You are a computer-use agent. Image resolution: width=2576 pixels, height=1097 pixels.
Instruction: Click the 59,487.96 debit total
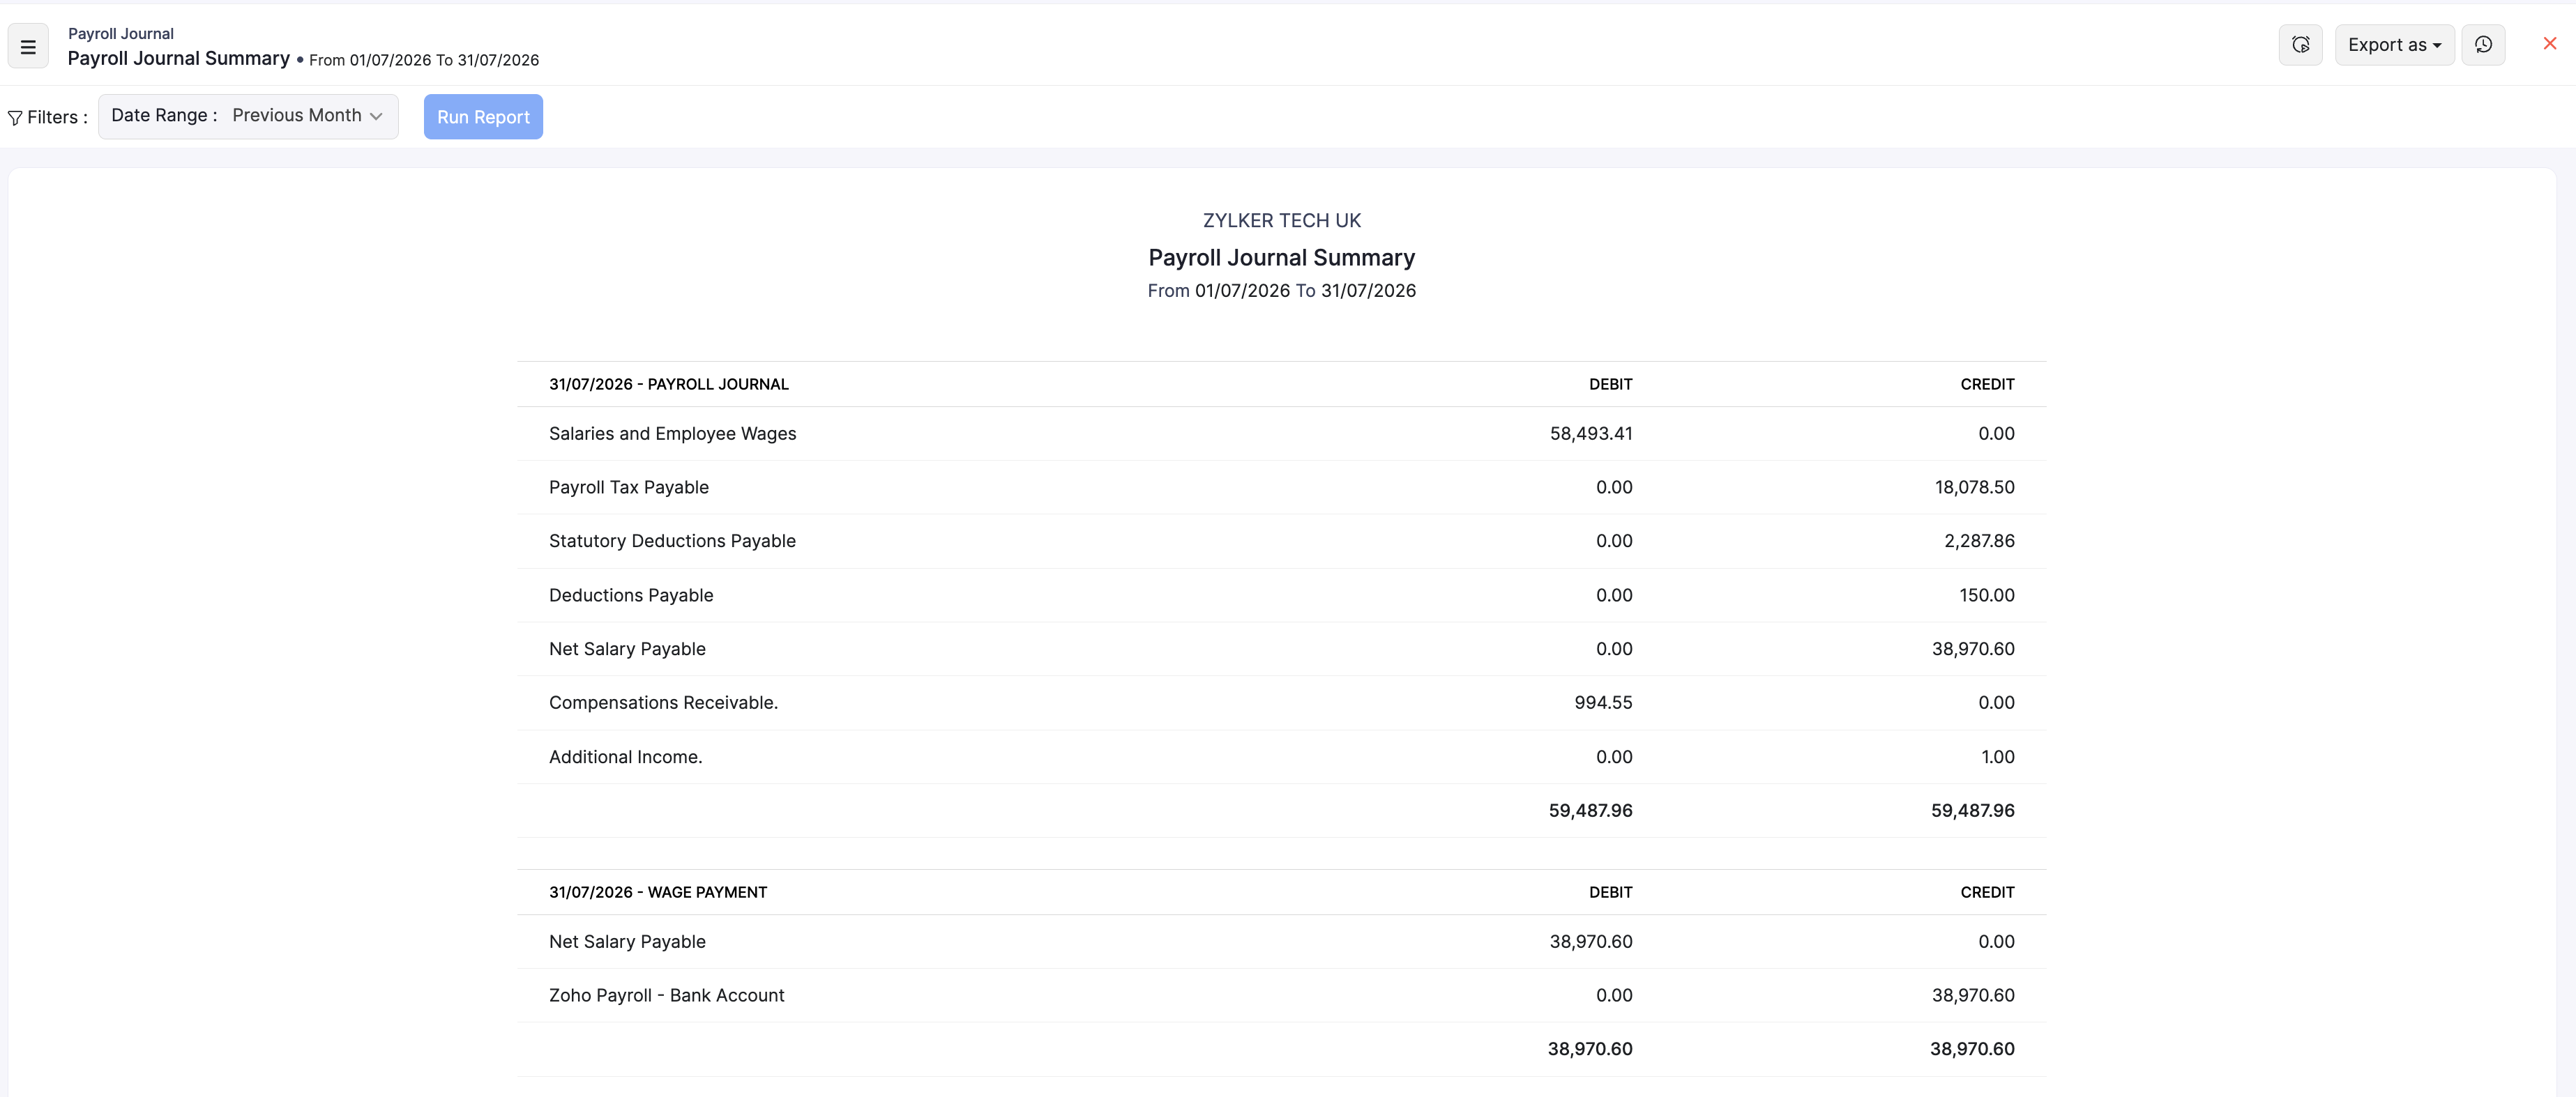(1590, 811)
